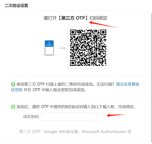Click the Google 身份验证器 hint text

[x=61, y=132]
